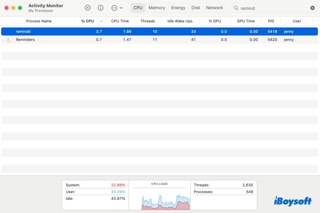Select the remindd process row
Image resolution: width=320 pixels, height=213 pixels.
pos(159,31)
